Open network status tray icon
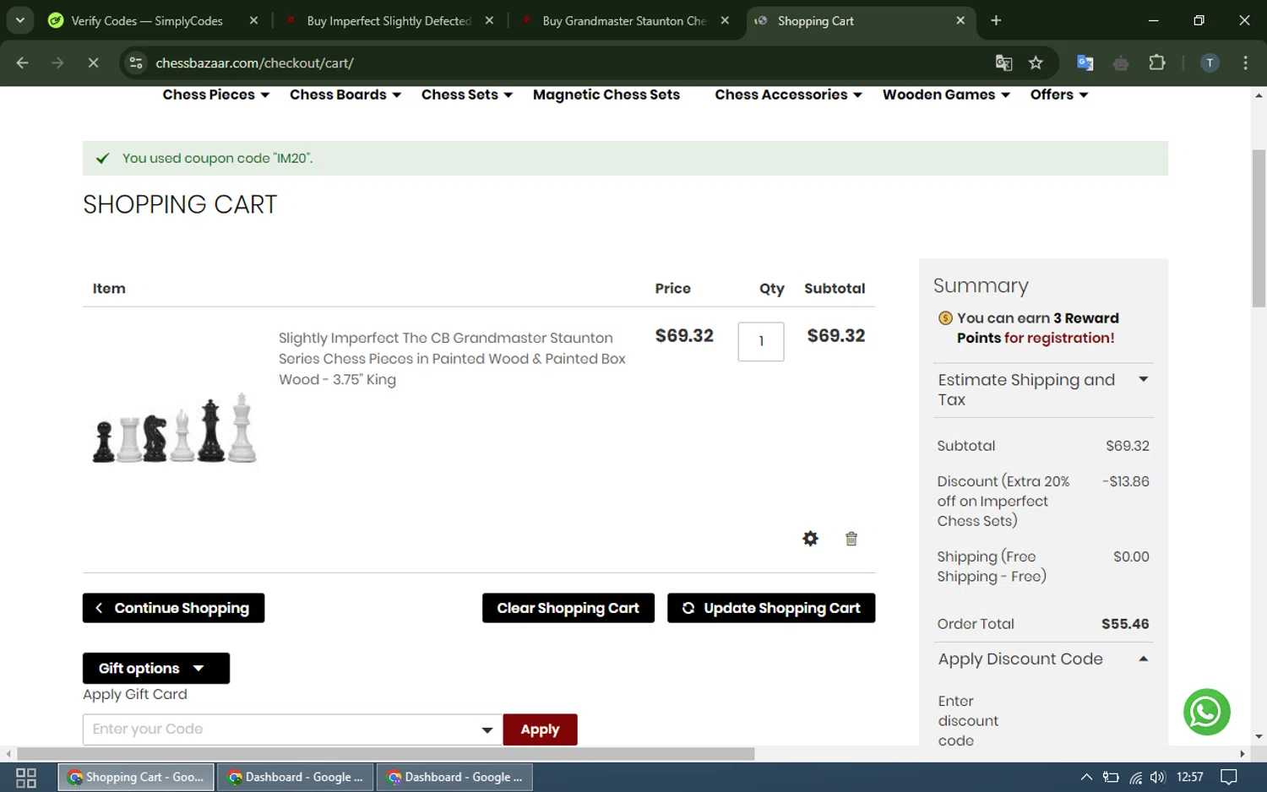This screenshot has width=1267, height=792. point(1135,778)
